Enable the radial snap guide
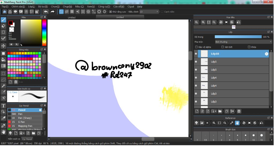274x146 pixels. pos(83,12)
